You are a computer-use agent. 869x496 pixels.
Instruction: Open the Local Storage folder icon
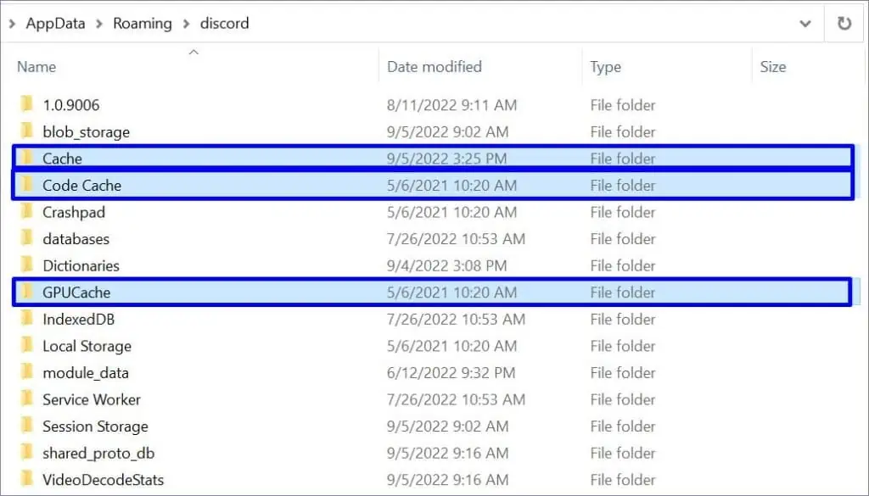click(x=28, y=346)
